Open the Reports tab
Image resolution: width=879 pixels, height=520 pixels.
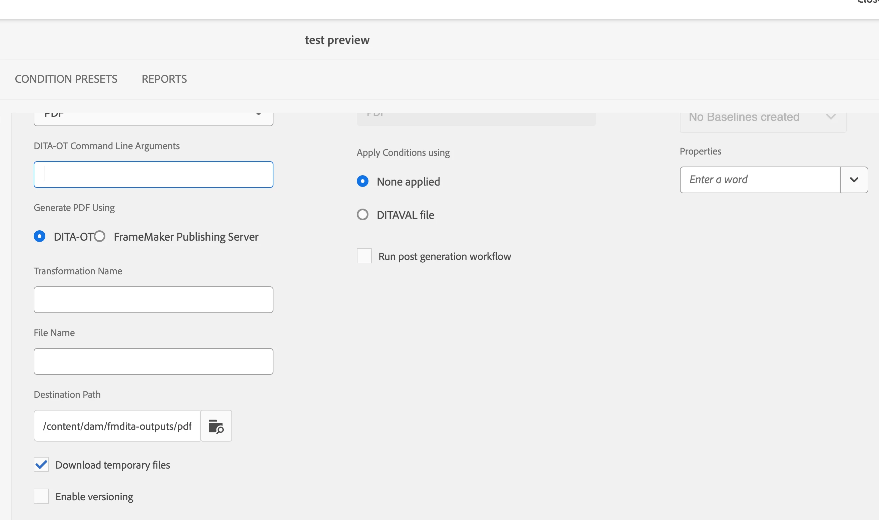click(164, 79)
